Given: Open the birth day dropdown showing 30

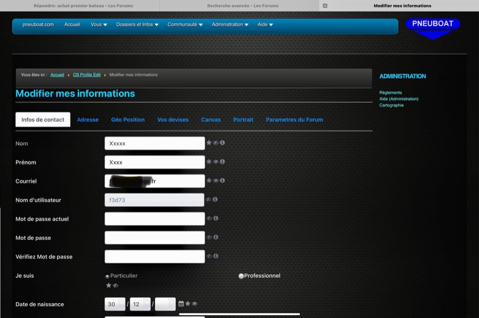Looking at the screenshot, I should coord(115,304).
